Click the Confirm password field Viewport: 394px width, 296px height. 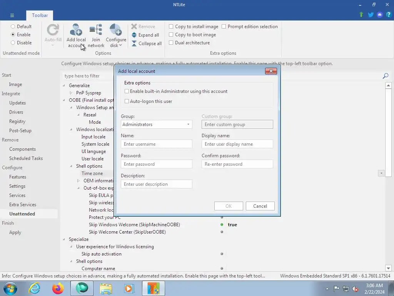point(237,164)
